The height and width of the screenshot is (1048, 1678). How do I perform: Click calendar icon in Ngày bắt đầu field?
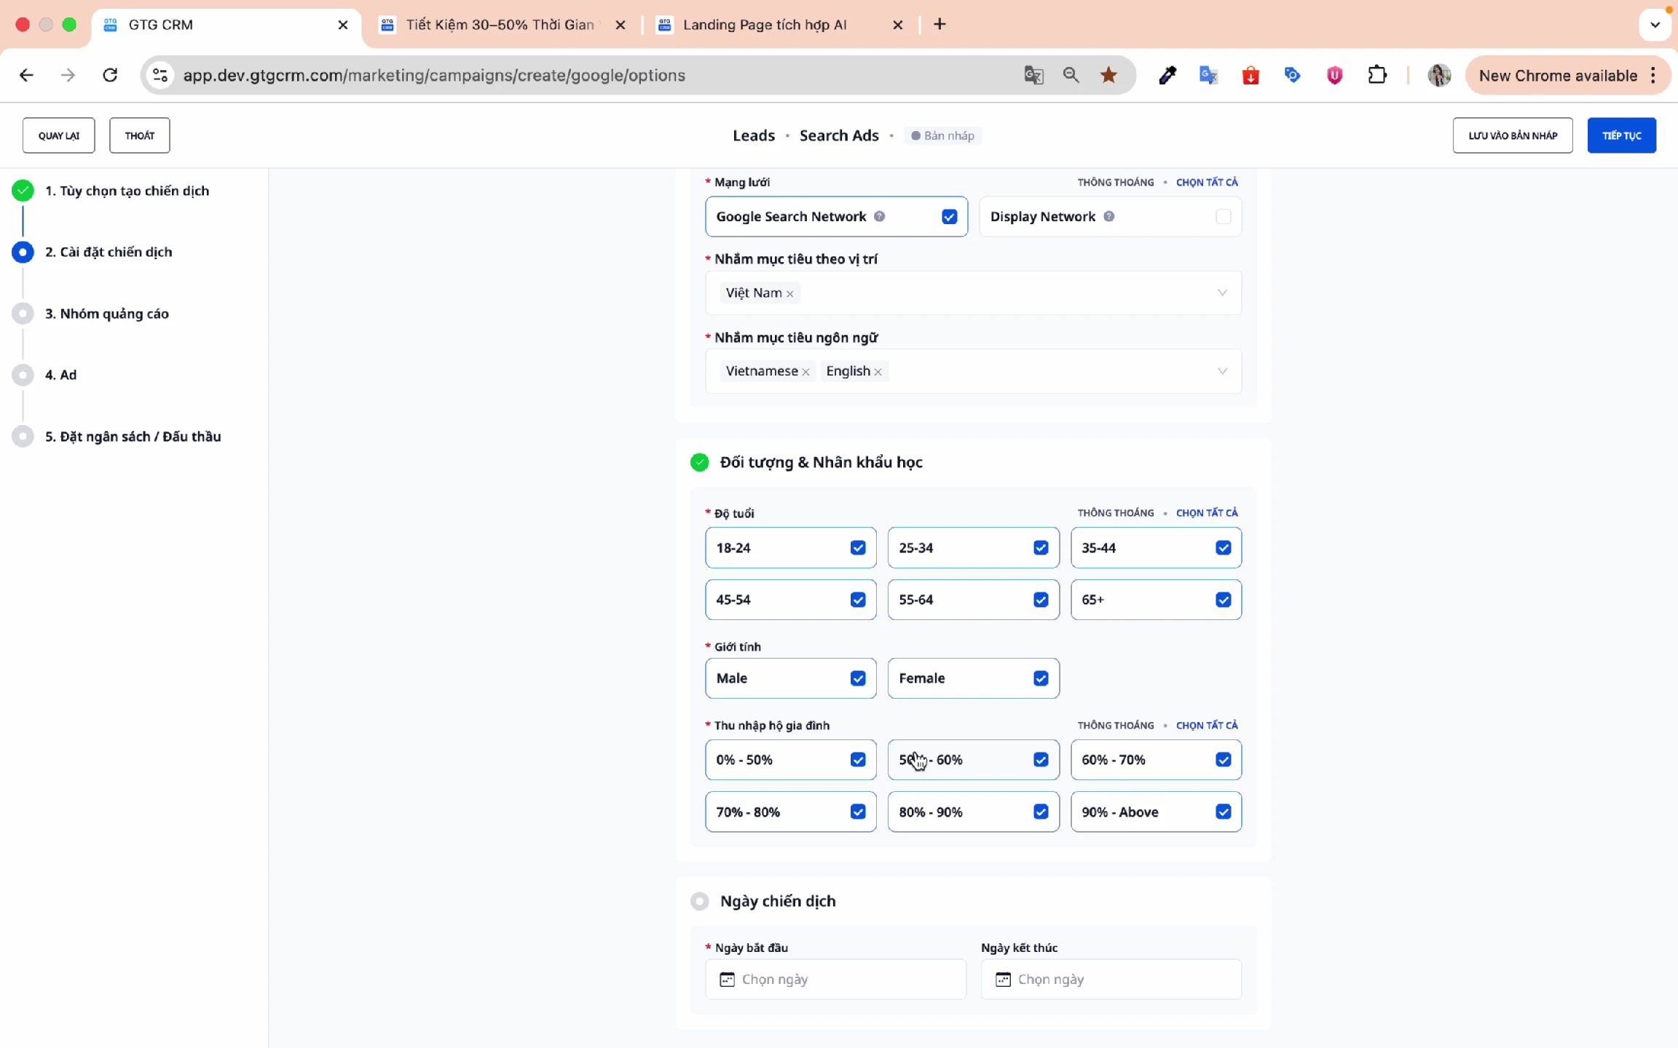tap(727, 979)
